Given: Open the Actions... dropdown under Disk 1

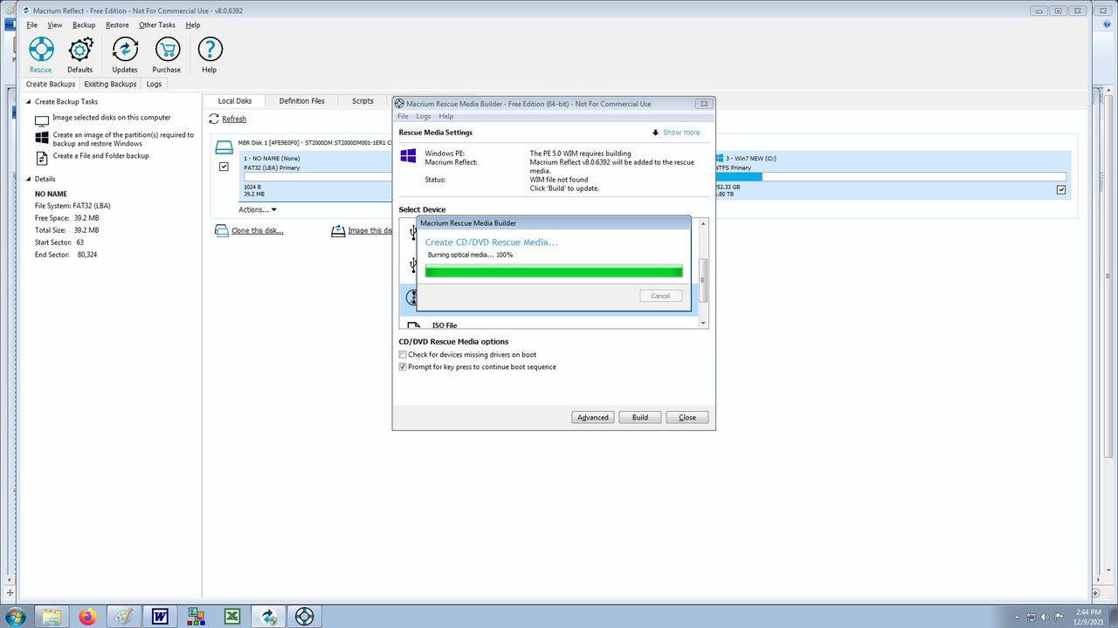Looking at the screenshot, I should (x=258, y=209).
